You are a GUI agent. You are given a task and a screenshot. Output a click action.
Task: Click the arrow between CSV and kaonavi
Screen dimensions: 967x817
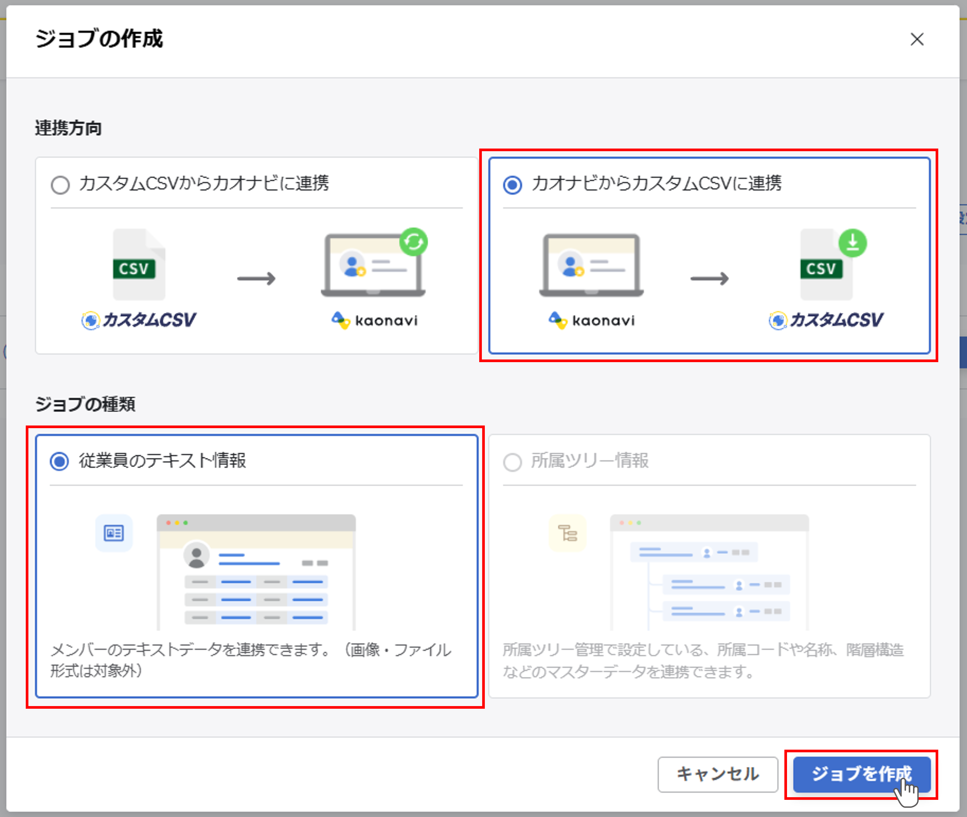point(256,279)
